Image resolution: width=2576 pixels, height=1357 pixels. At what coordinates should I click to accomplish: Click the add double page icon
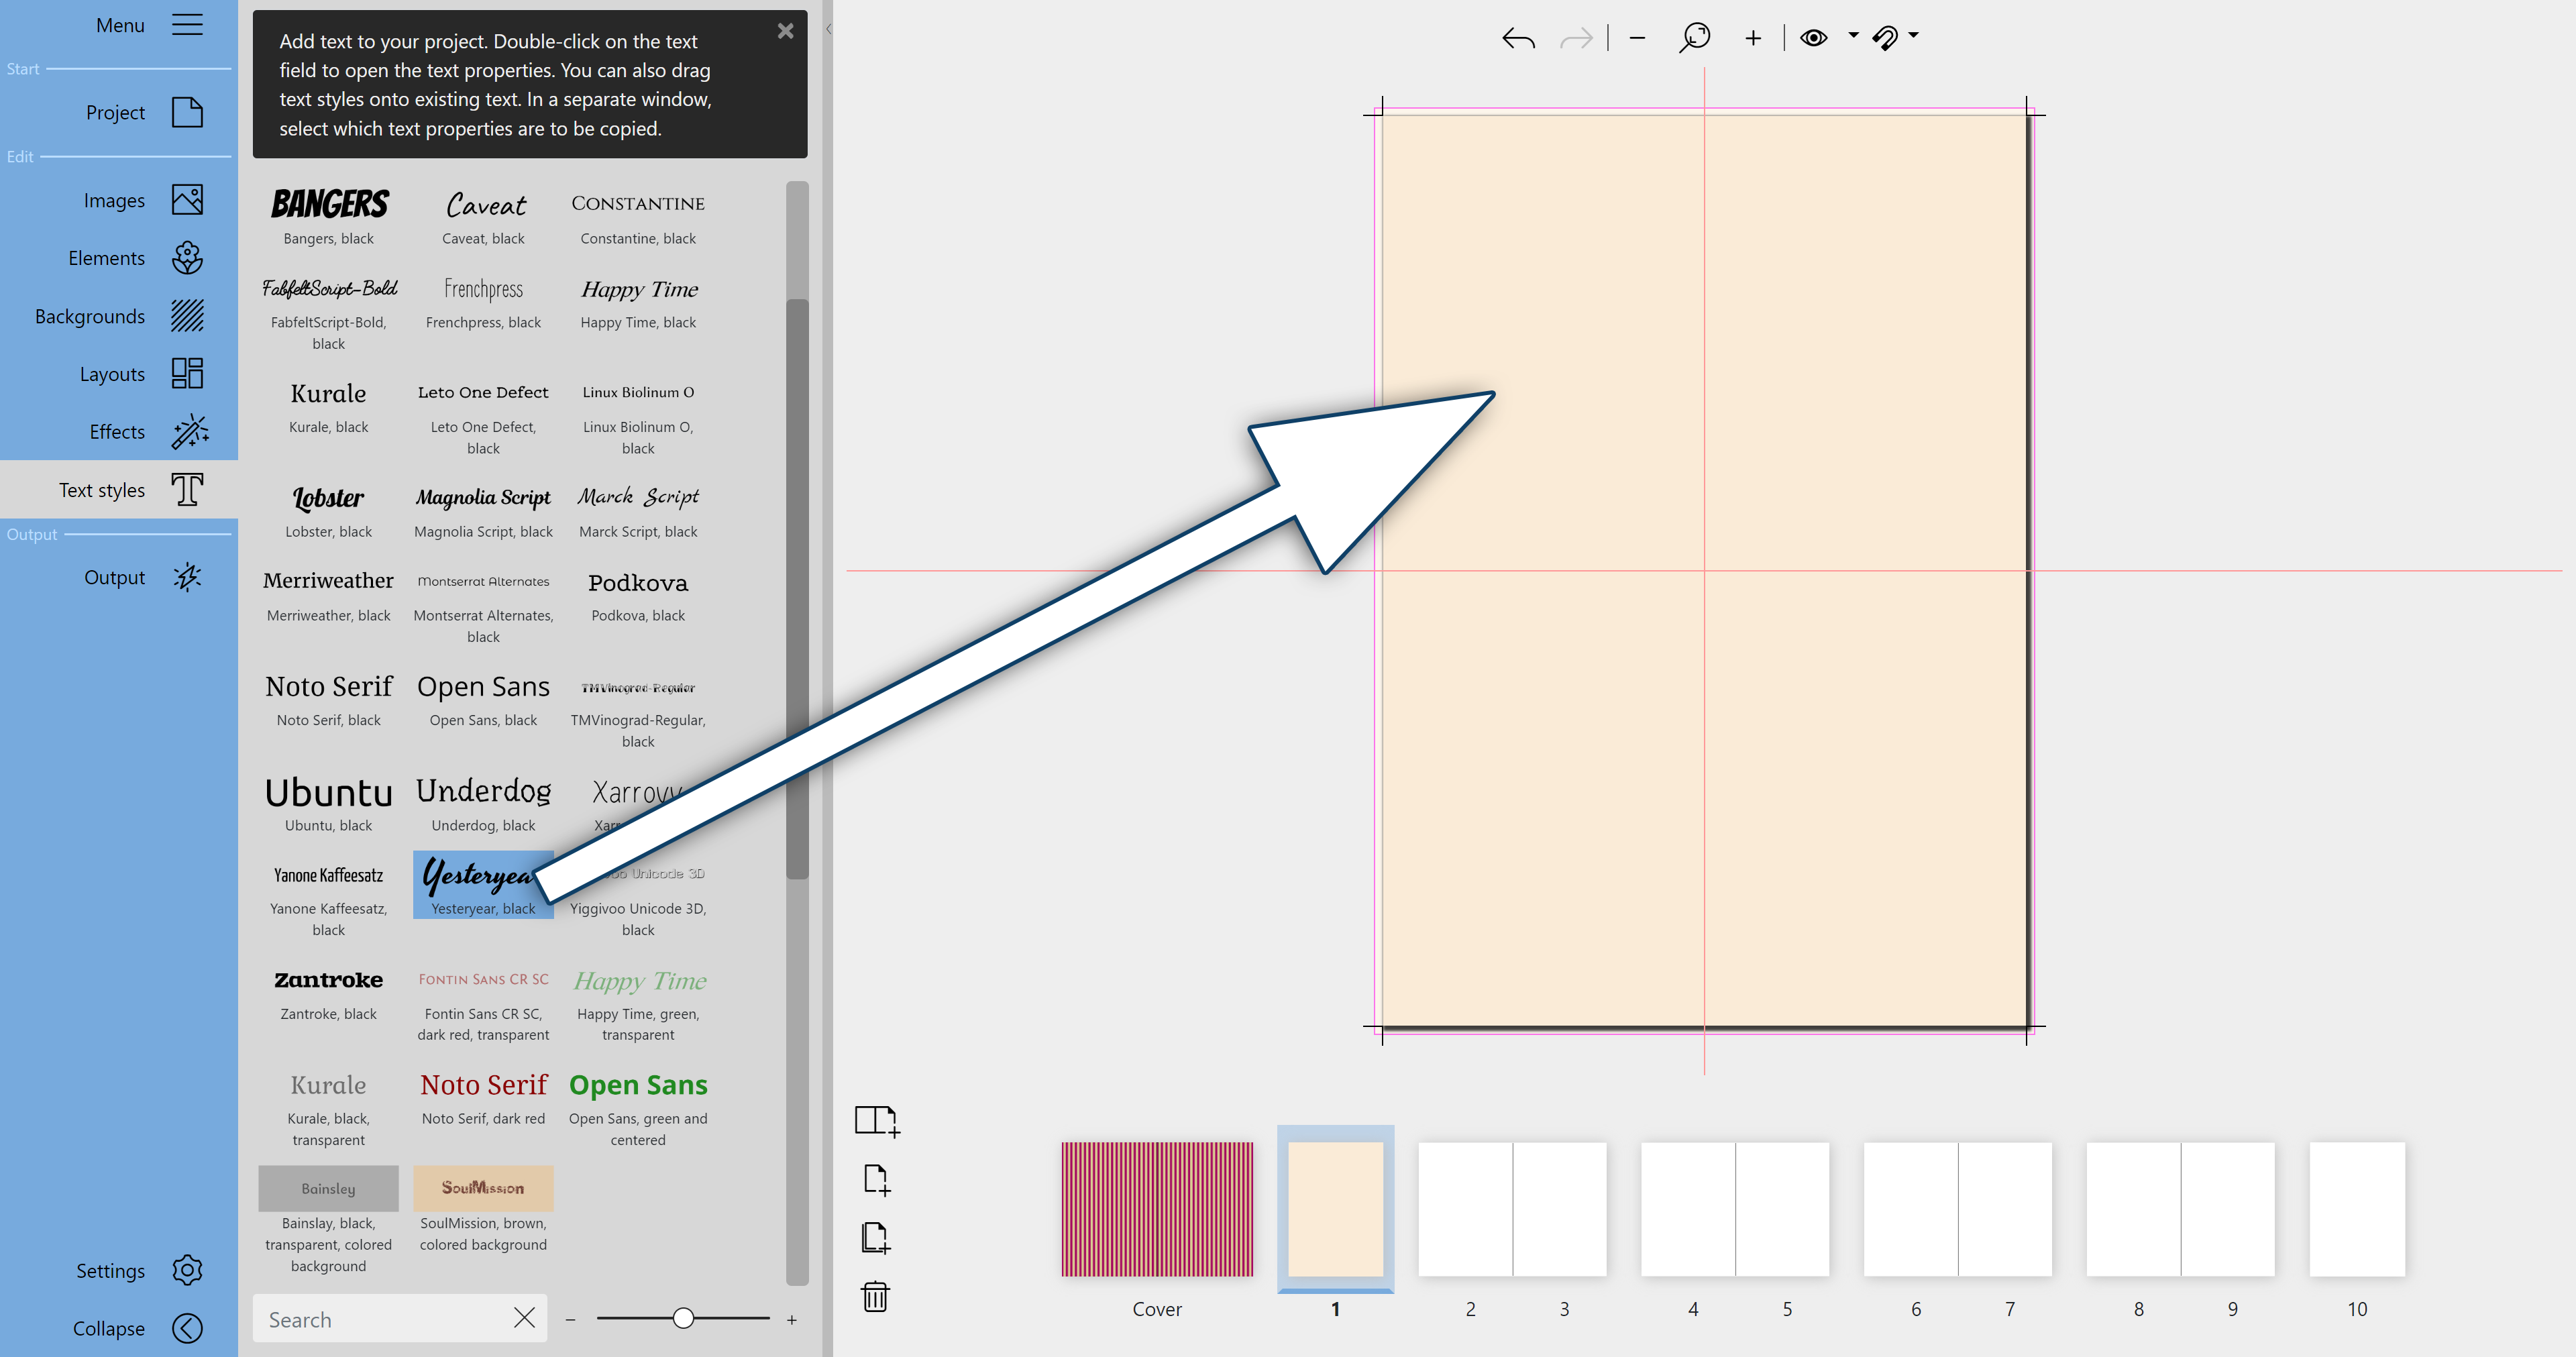[876, 1120]
